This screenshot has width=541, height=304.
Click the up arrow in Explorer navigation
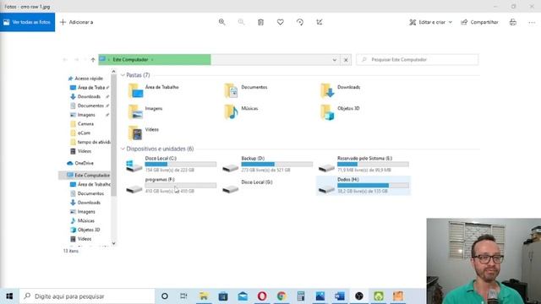click(x=93, y=60)
